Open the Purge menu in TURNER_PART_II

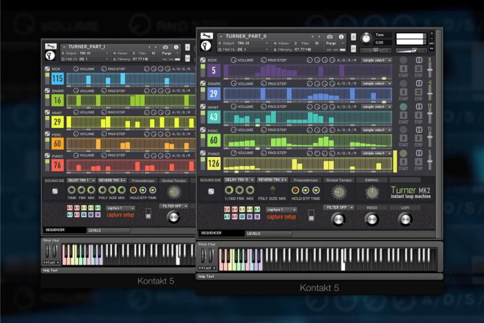(335, 44)
